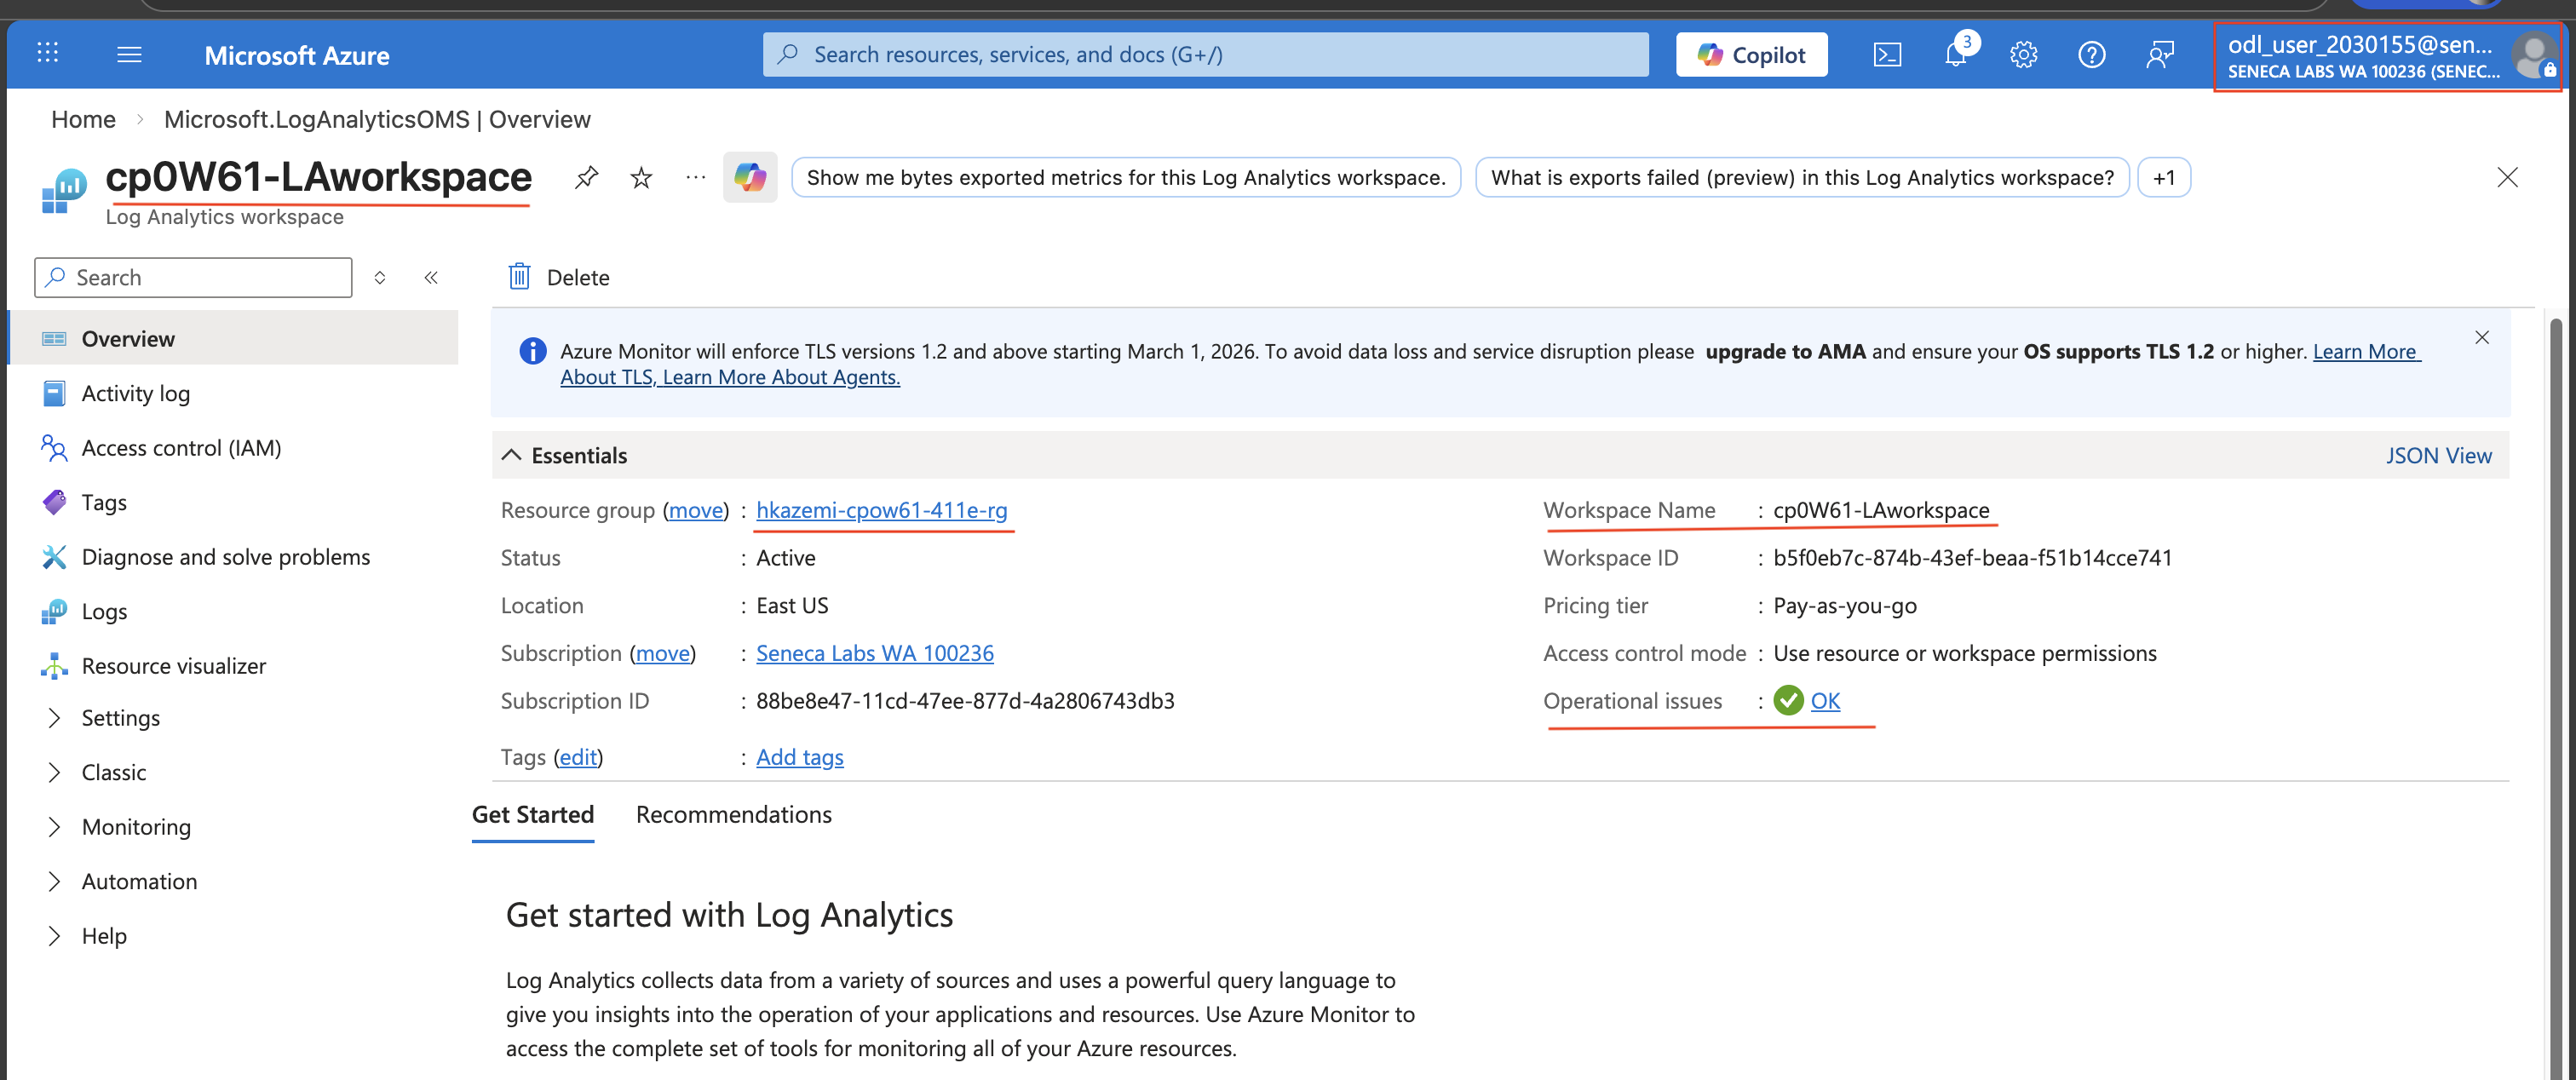Open the JSON View link
This screenshot has width=2576, height=1080.
(x=2438, y=455)
